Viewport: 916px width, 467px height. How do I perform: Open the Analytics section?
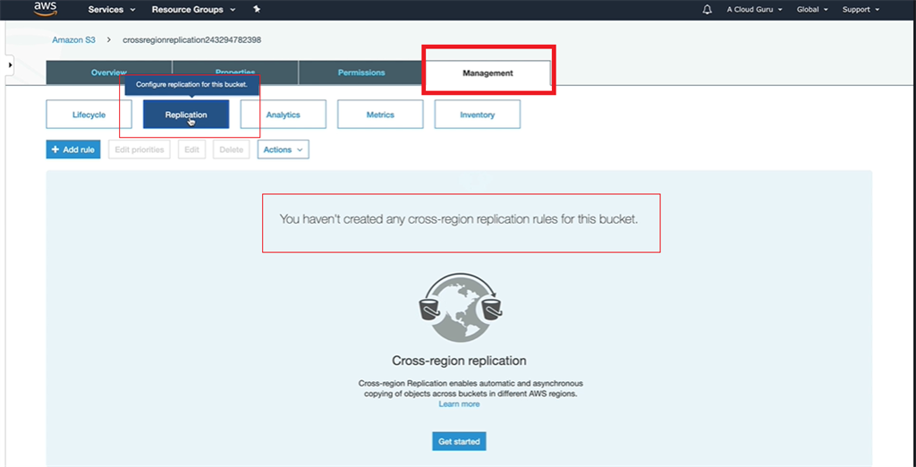point(283,115)
